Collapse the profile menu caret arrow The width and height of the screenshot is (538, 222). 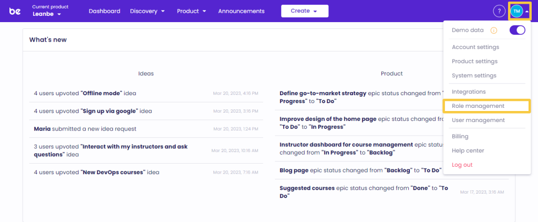527,11
